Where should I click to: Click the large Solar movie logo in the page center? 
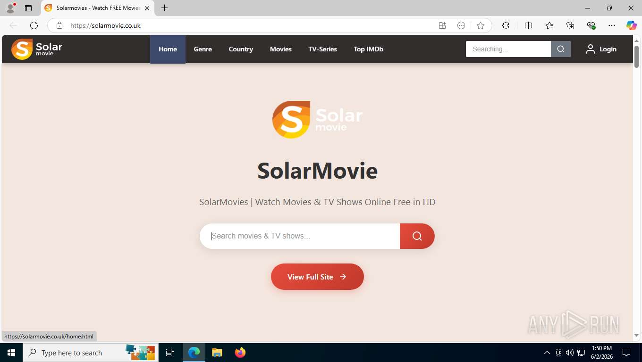(x=317, y=119)
